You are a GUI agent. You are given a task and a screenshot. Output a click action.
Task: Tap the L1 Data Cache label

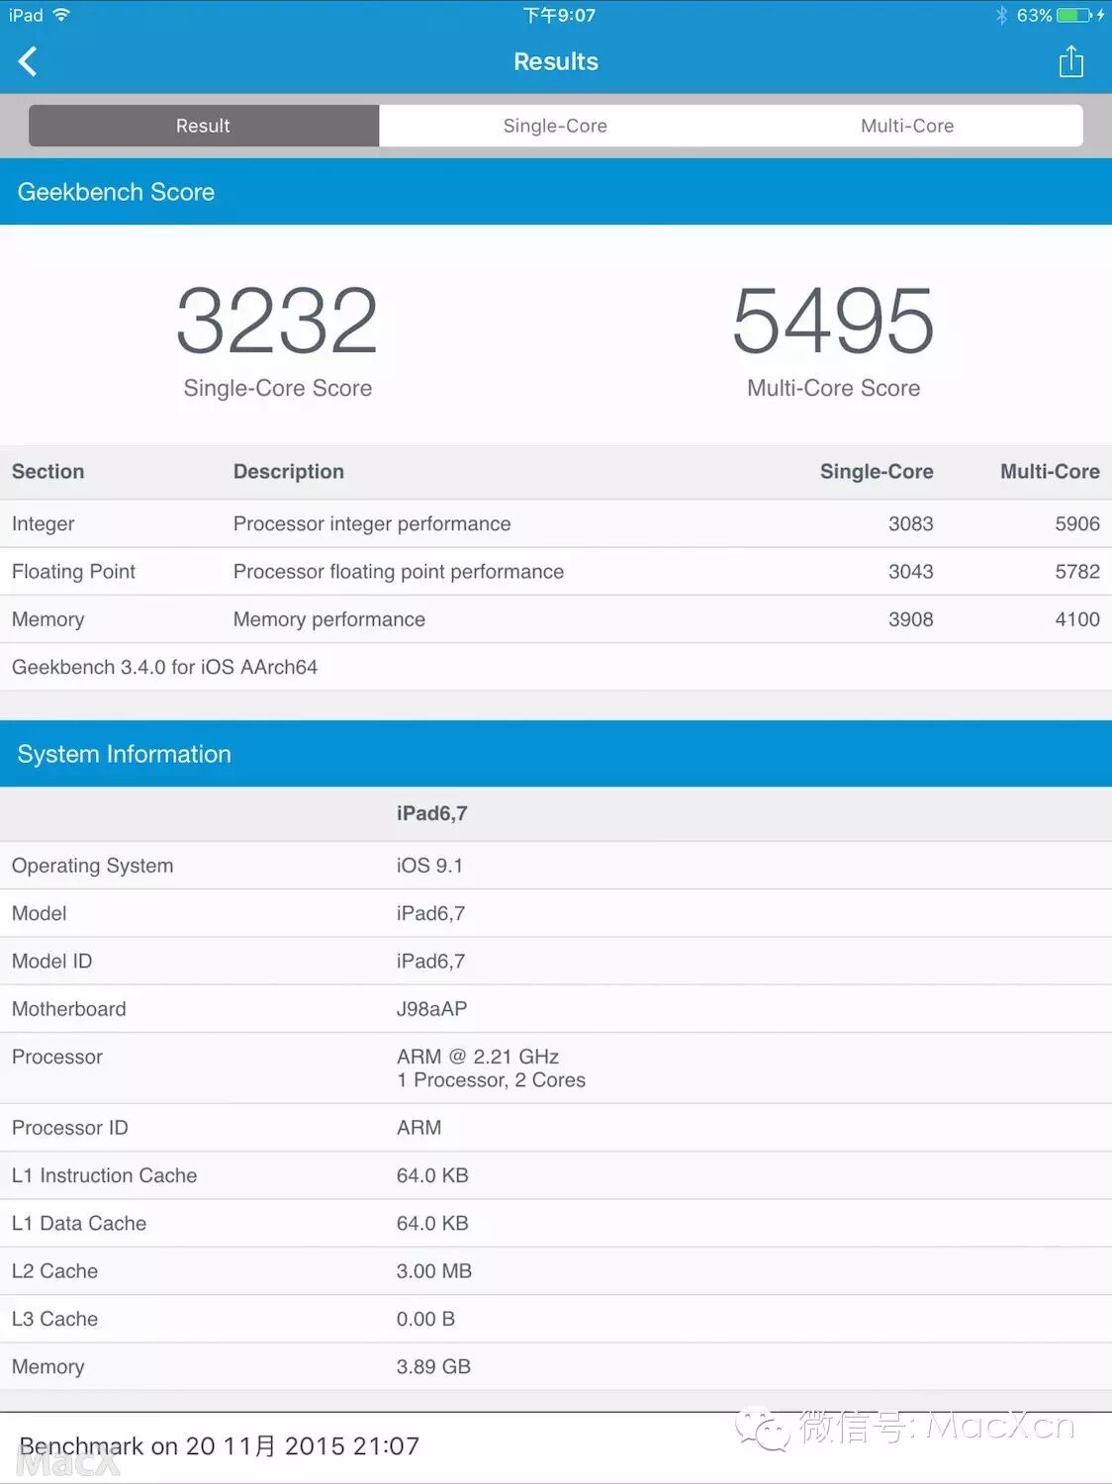(79, 1224)
